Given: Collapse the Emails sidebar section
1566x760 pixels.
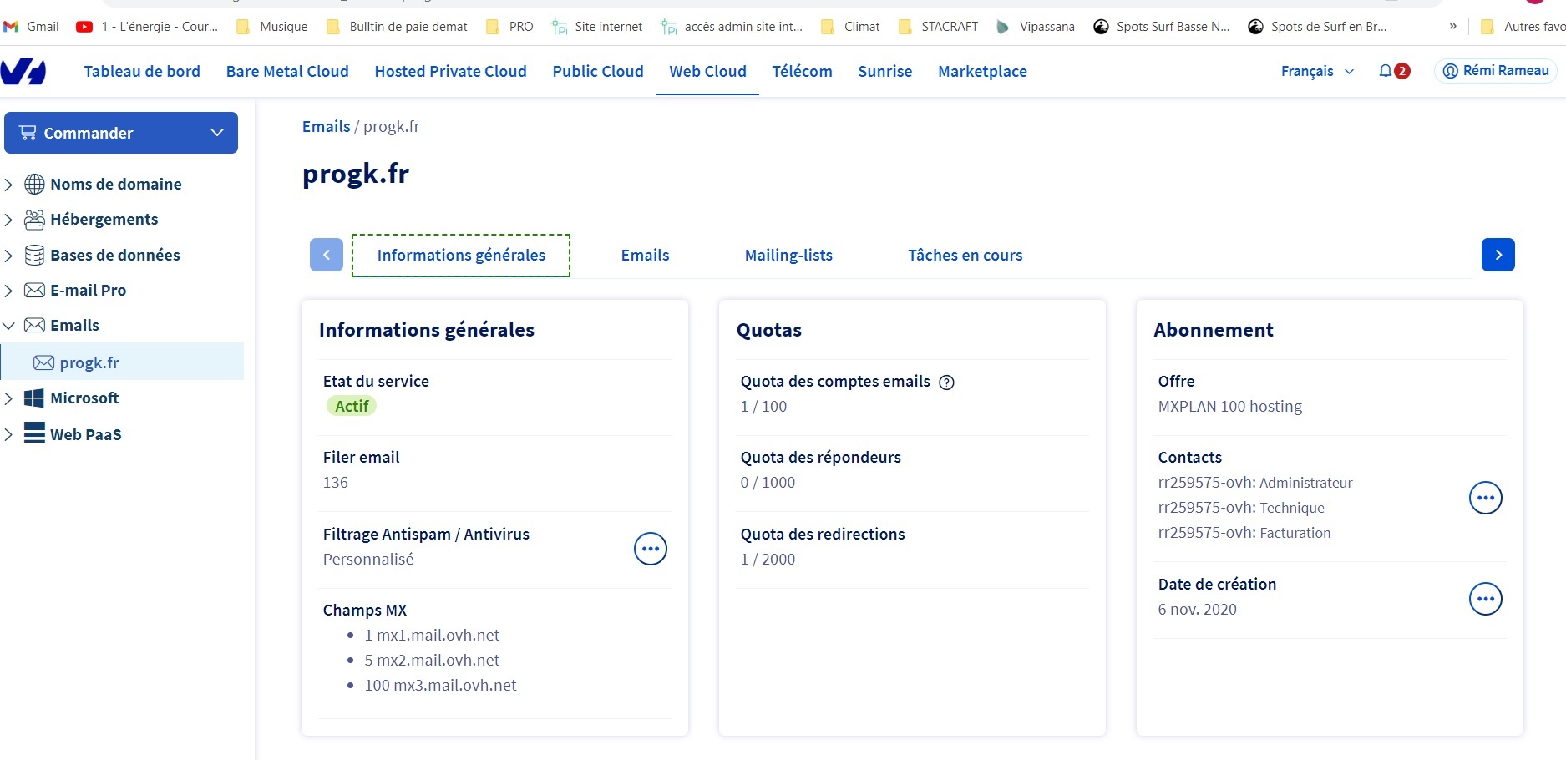Looking at the screenshot, I should (9, 326).
